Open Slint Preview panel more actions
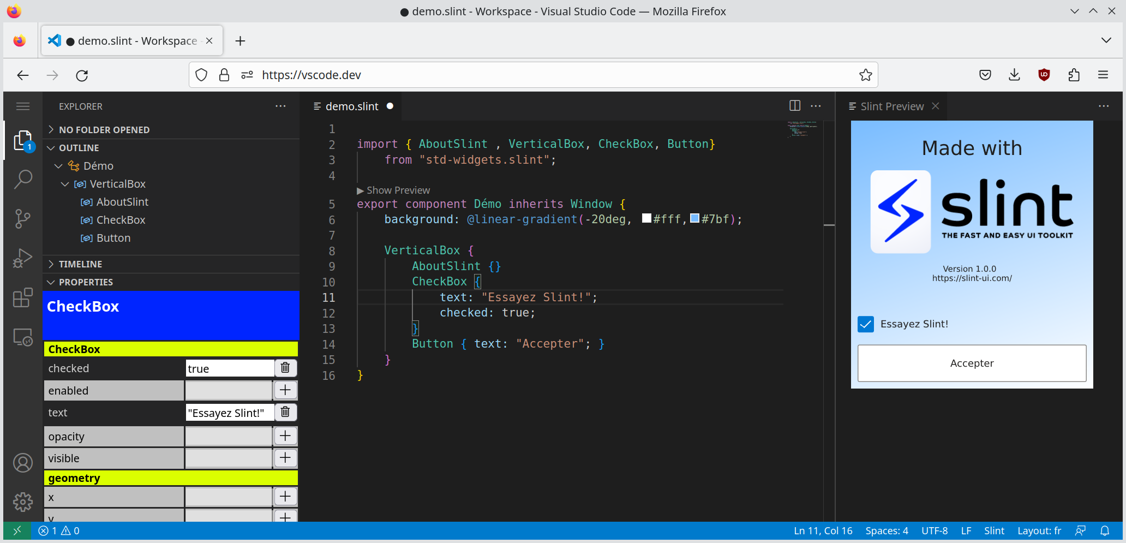The width and height of the screenshot is (1126, 543). pyautogui.click(x=1104, y=106)
